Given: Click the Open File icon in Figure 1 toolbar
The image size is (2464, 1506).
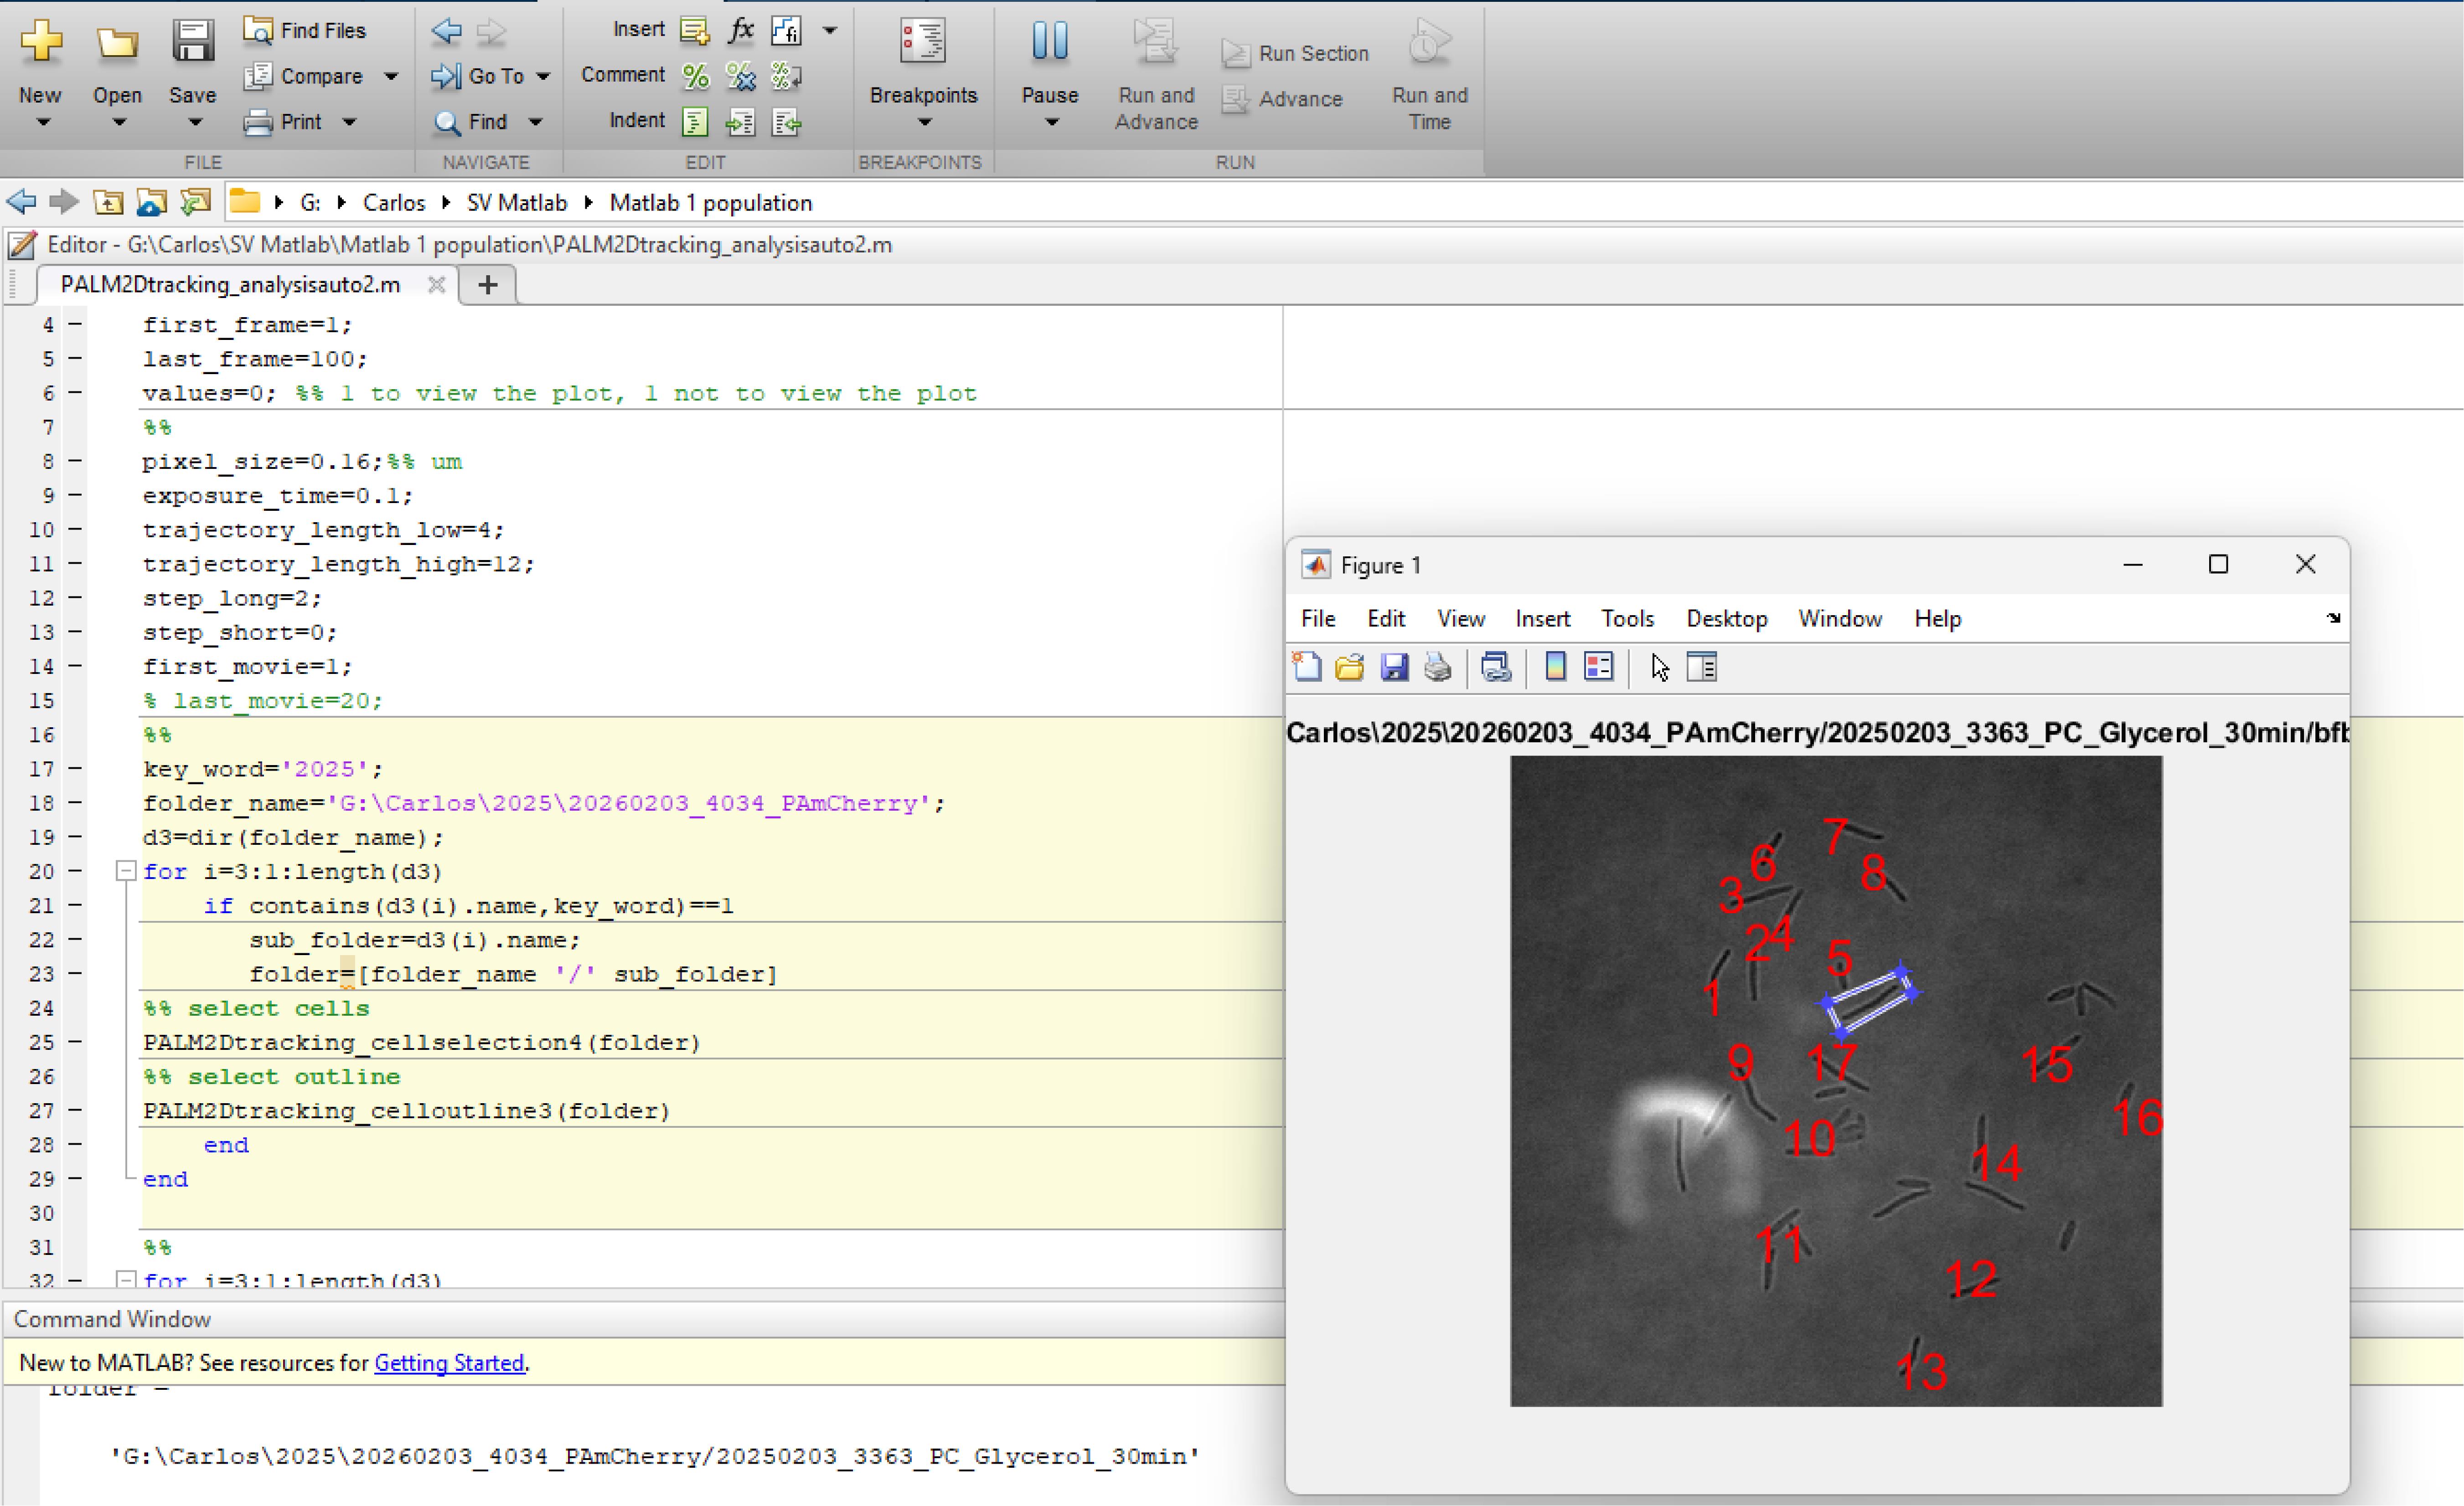Looking at the screenshot, I should (x=1350, y=667).
